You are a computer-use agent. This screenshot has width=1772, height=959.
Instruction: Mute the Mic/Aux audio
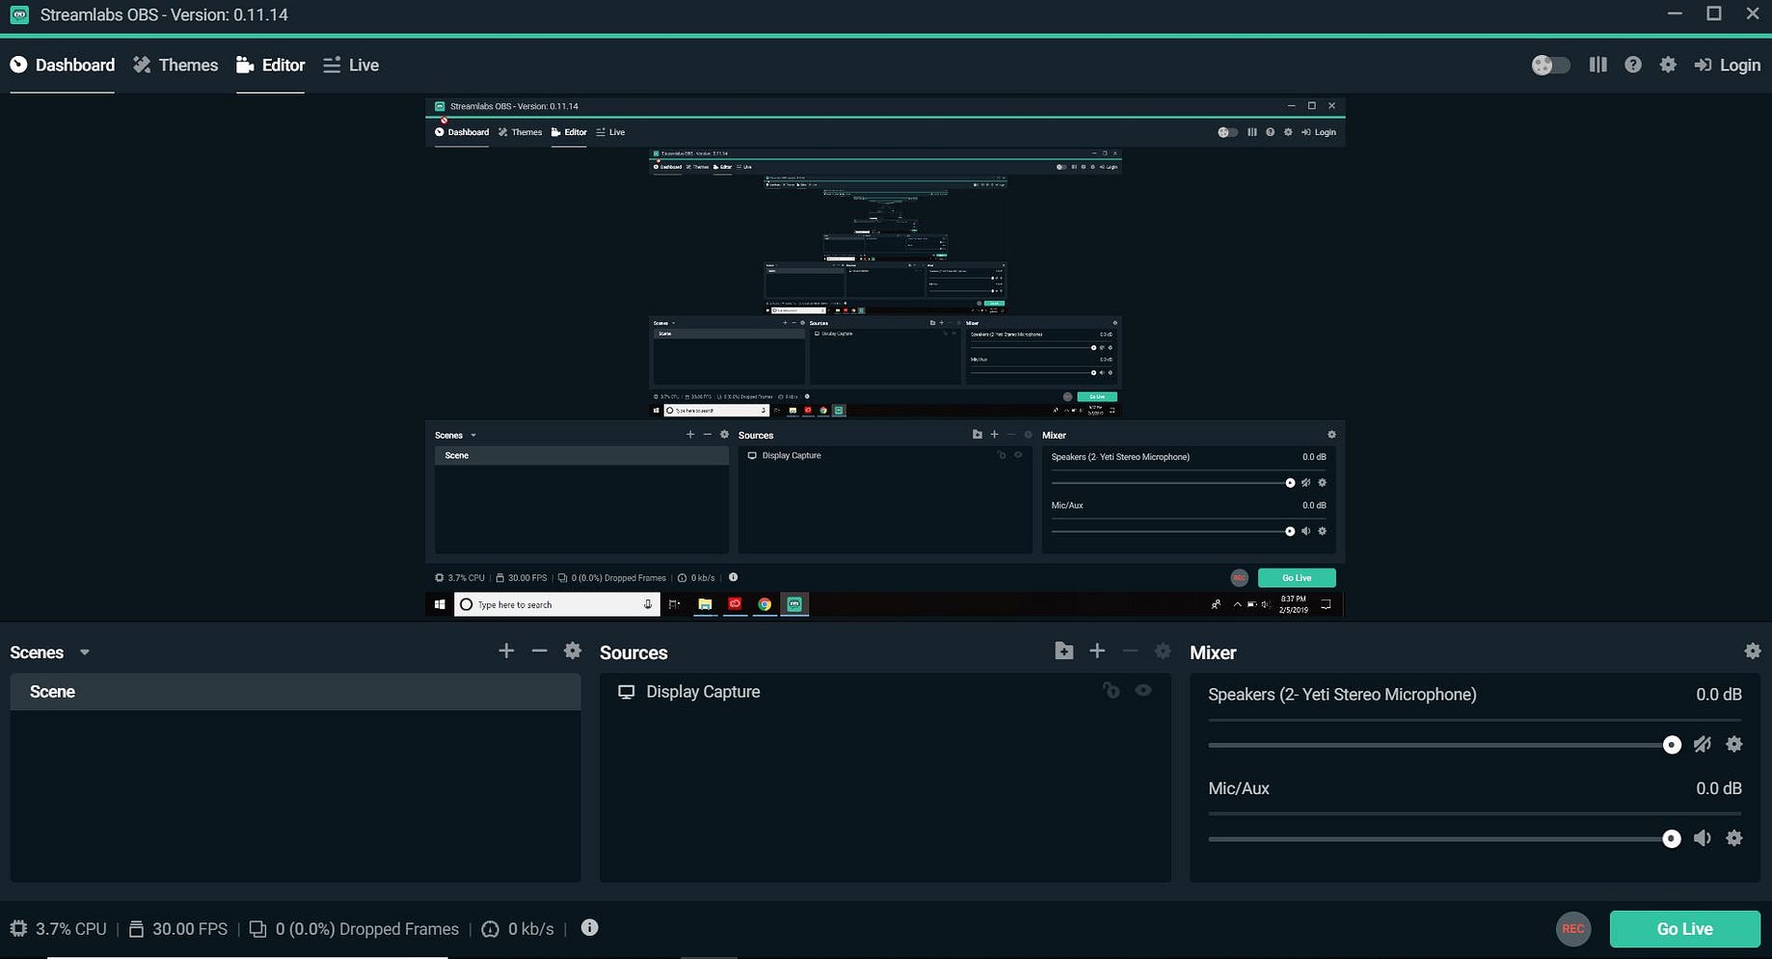pos(1703,839)
